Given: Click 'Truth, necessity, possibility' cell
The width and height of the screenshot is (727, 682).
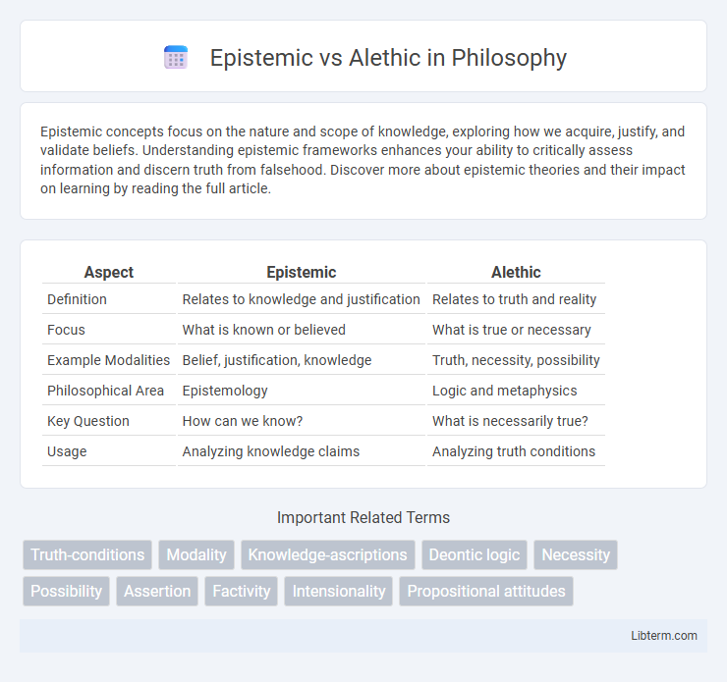Looking at the screenshot, I should (516, 360).
